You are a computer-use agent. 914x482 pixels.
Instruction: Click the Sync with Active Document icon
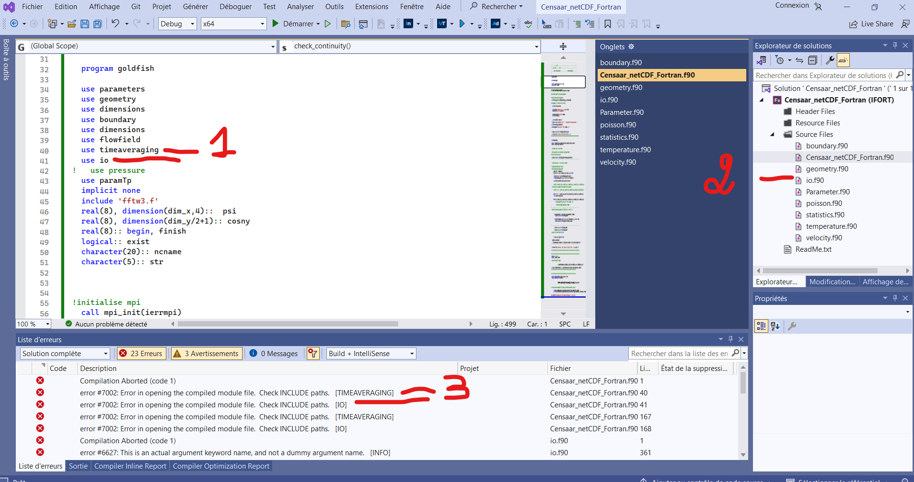point(799,60)
